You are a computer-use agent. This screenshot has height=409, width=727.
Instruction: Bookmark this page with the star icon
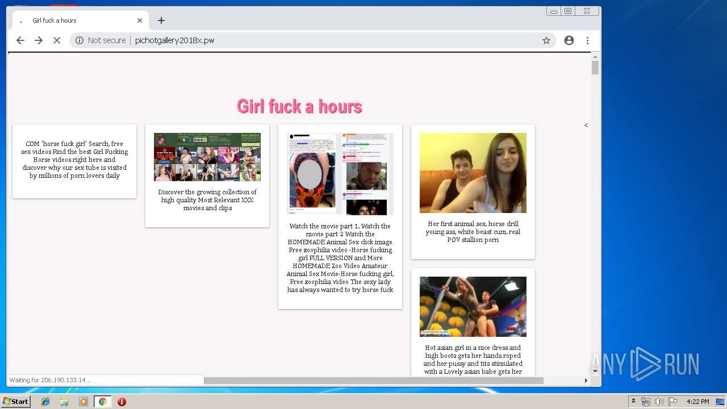pyautogui.click(x=546, y=40)
